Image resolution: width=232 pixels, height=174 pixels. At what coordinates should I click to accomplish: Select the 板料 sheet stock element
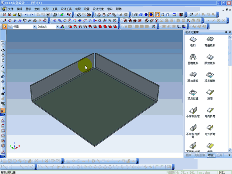point(193,42)
